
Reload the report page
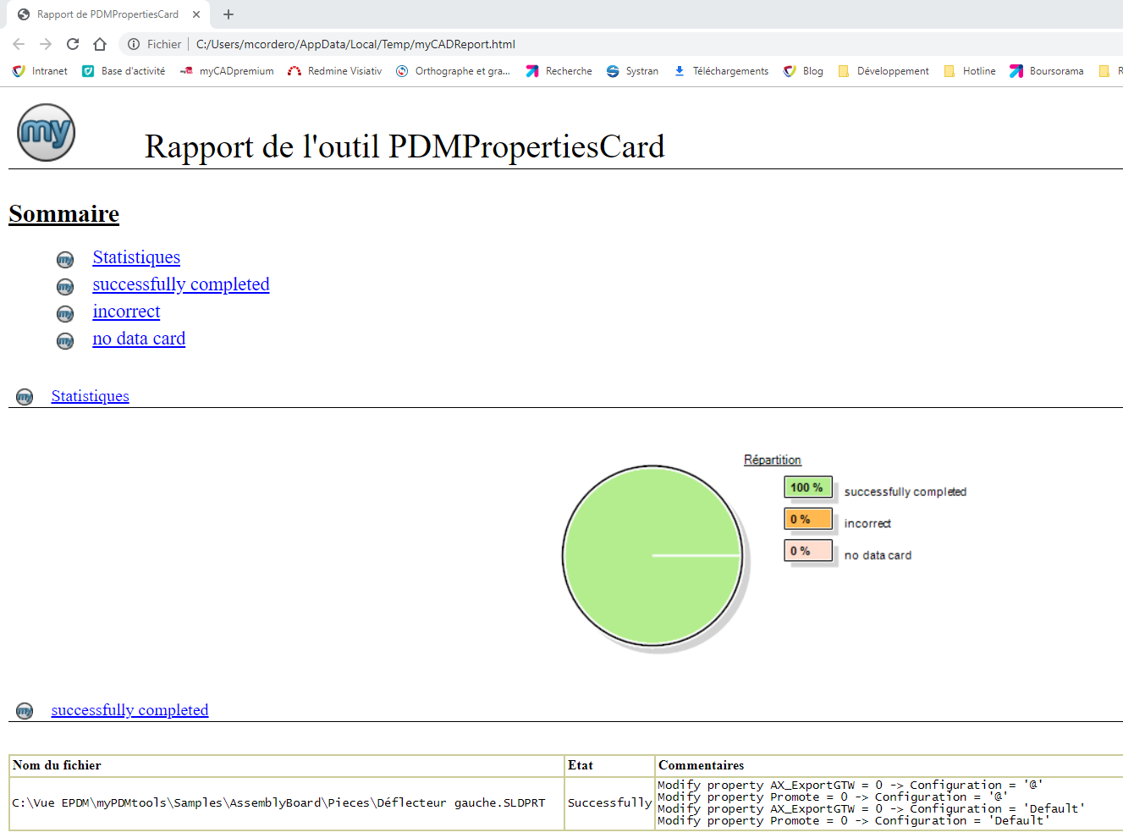click(73, 44)
